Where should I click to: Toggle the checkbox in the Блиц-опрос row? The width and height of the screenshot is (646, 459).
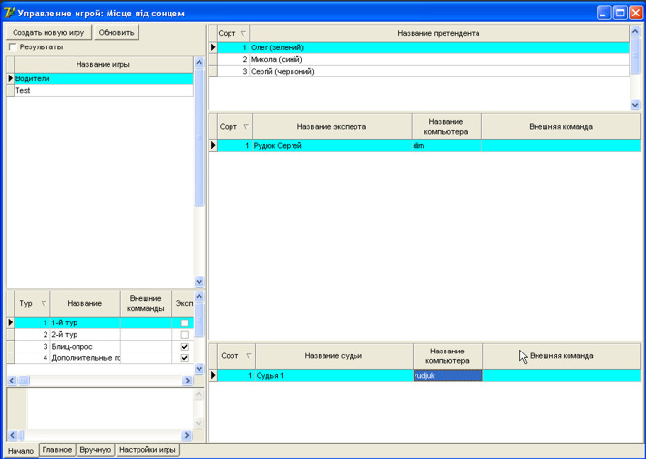185,347
